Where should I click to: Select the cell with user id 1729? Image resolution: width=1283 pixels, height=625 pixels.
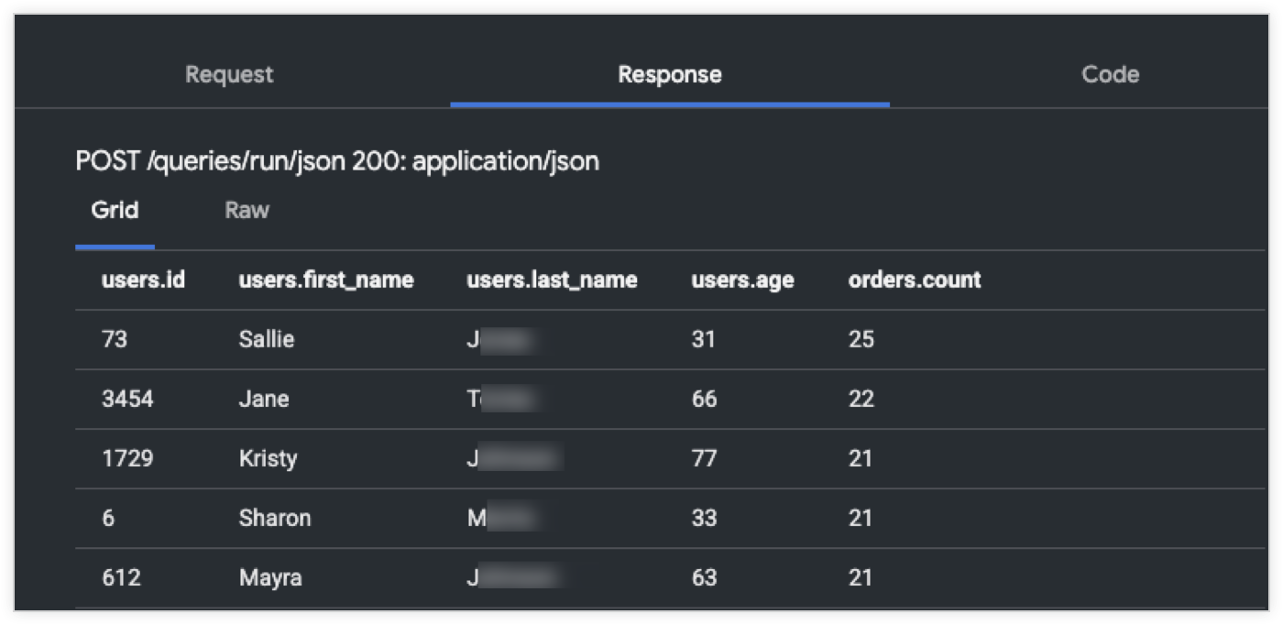(127, 458)
